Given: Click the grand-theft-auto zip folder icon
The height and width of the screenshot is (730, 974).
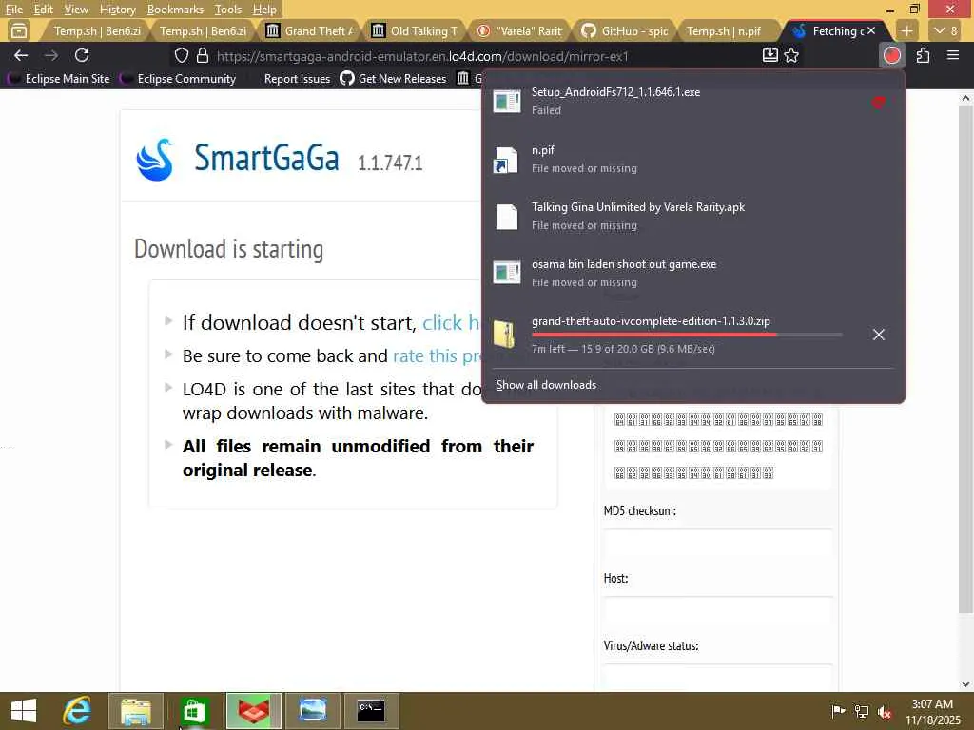Looking at the screenshot, I should point(504,334).
